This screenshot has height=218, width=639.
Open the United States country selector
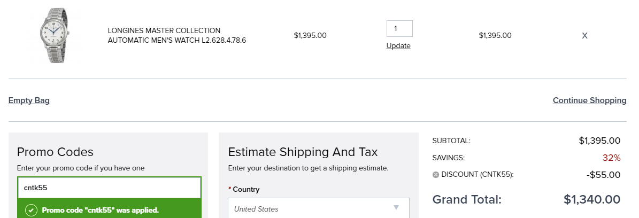[318, 208]
